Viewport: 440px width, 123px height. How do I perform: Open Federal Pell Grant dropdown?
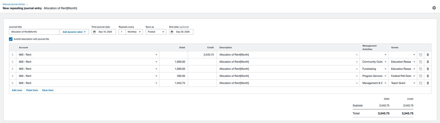click(x=403, y=76)
